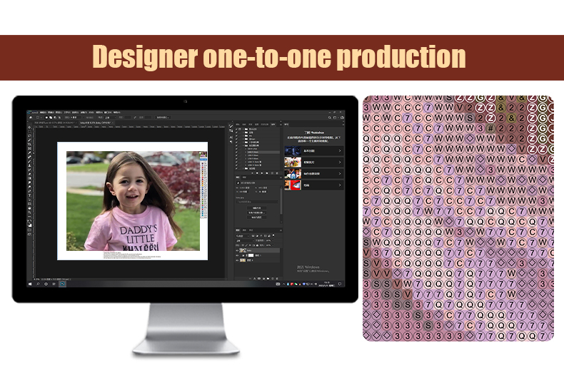Toggle lock transparent pixels icon
The image size is (564, 365).
pyautogui.click(x=243, y=245)
